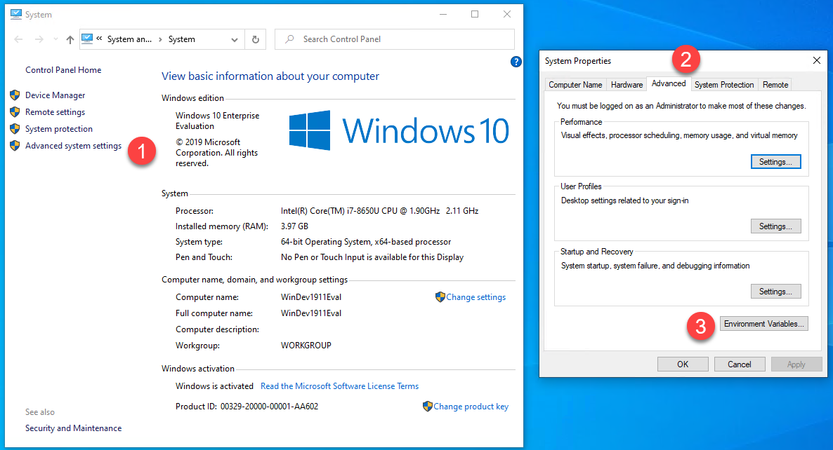Click the shield icon beside System protection
Screen dimensions: 833x450
point(15,129)
